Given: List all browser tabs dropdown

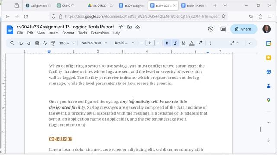Looking at the screenshot, I should pos(225,6).
